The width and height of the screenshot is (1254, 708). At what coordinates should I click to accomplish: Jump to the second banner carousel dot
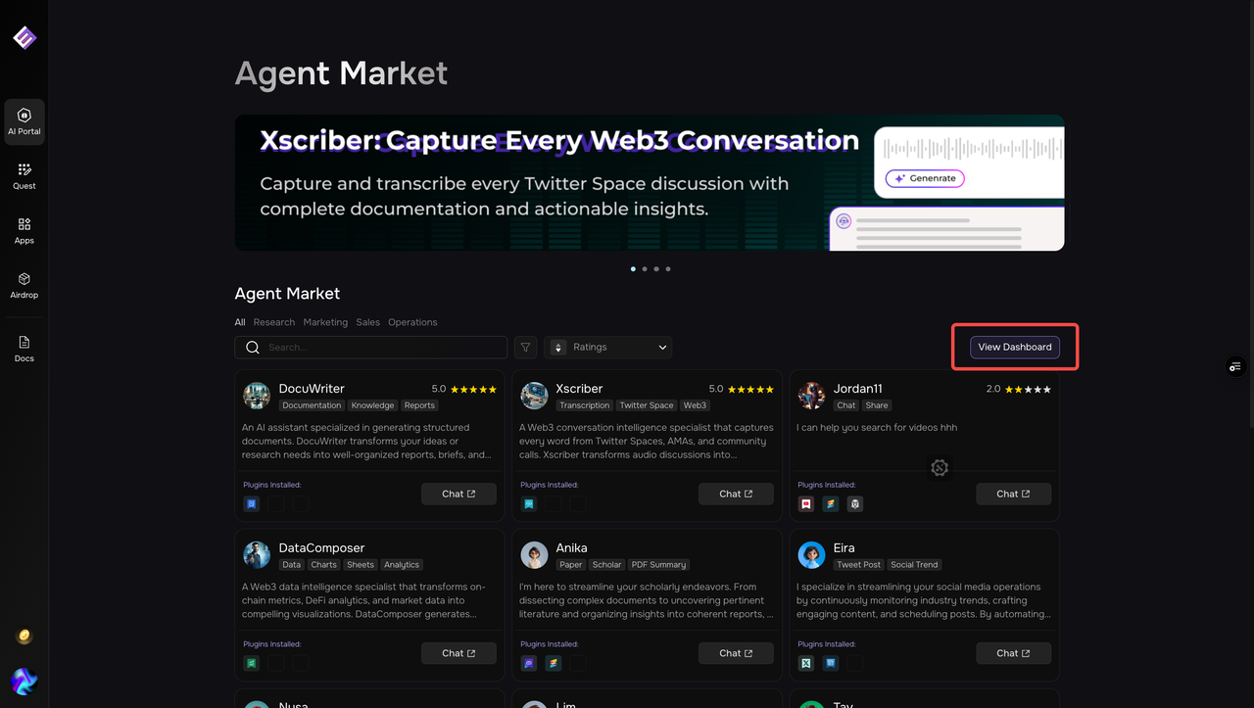coord(645,268)
